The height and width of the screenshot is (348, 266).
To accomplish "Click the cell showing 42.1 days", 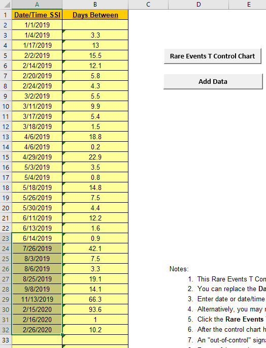I will pos(95,248).
